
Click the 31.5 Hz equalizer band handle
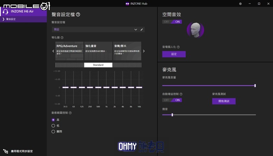click(x=65, y=87)
